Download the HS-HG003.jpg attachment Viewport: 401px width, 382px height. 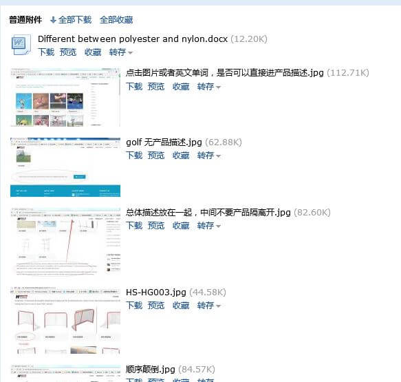134,306
